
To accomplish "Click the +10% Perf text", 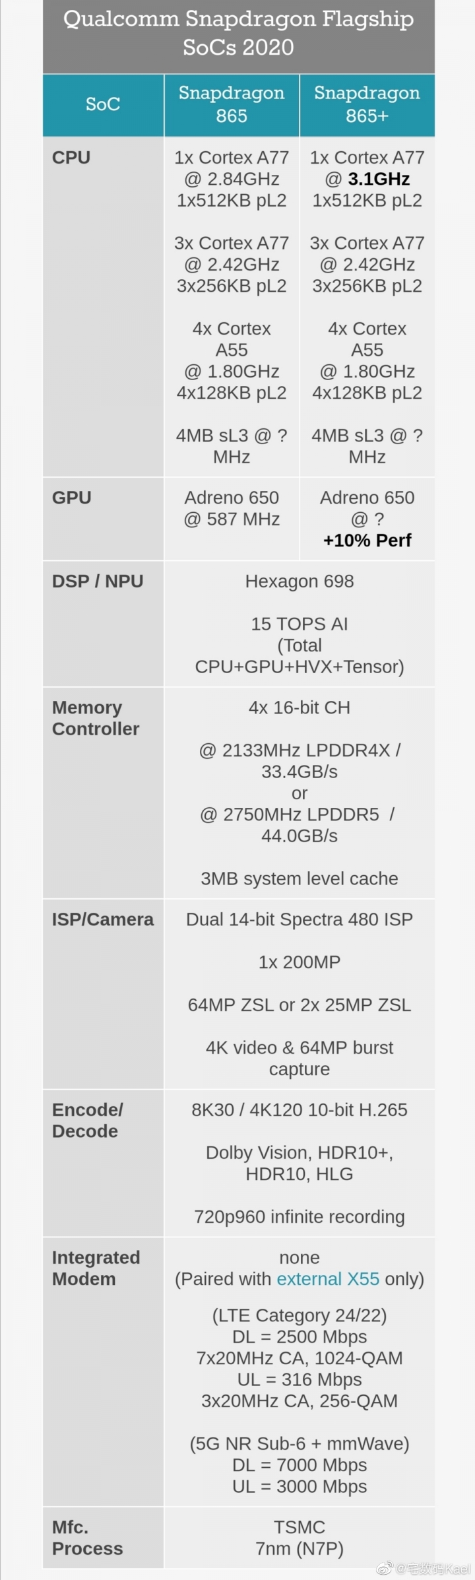I will pyautogui.click(x=367, y=541).
